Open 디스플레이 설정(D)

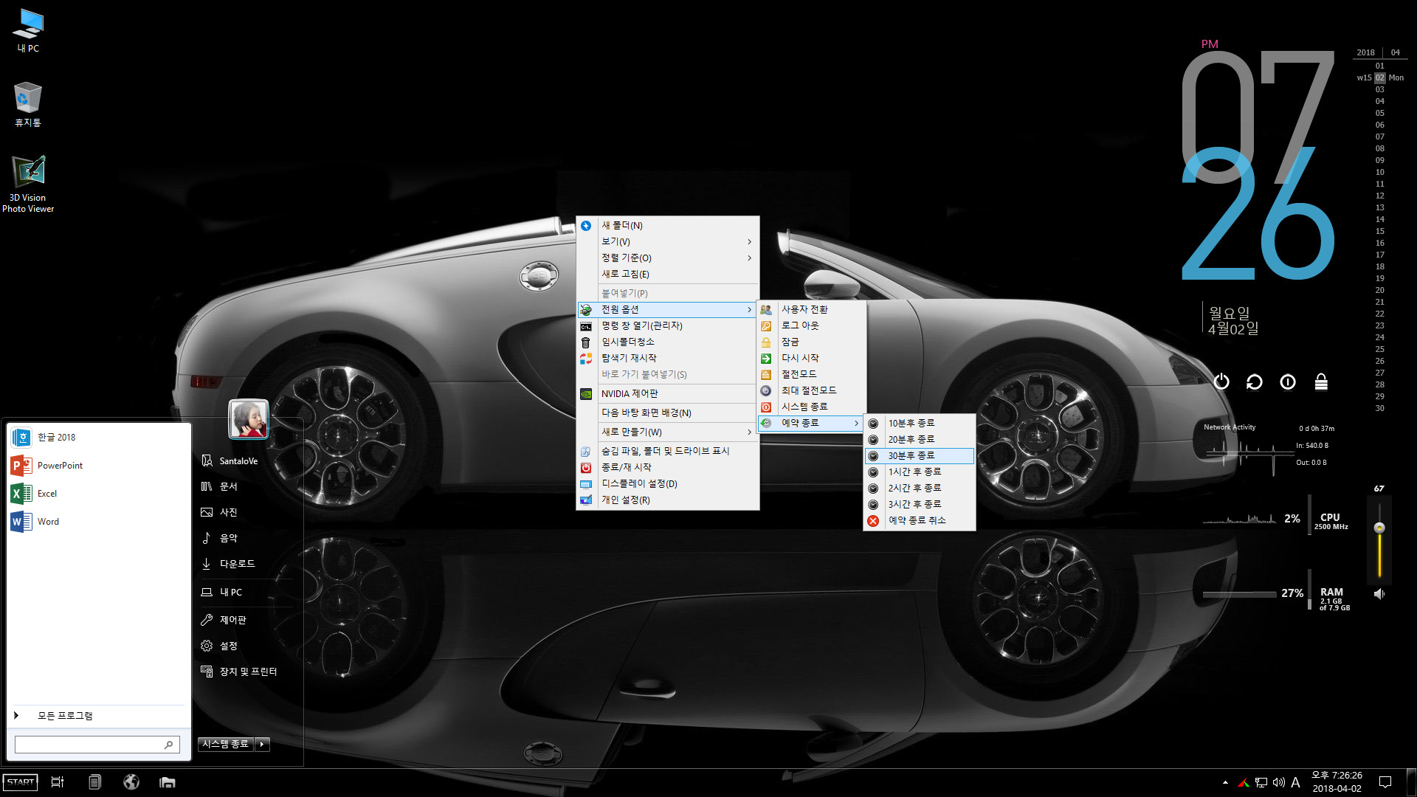click(668, 484)
